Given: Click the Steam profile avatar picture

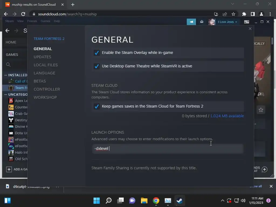Looking at the screenshot, I should point(212,22).
